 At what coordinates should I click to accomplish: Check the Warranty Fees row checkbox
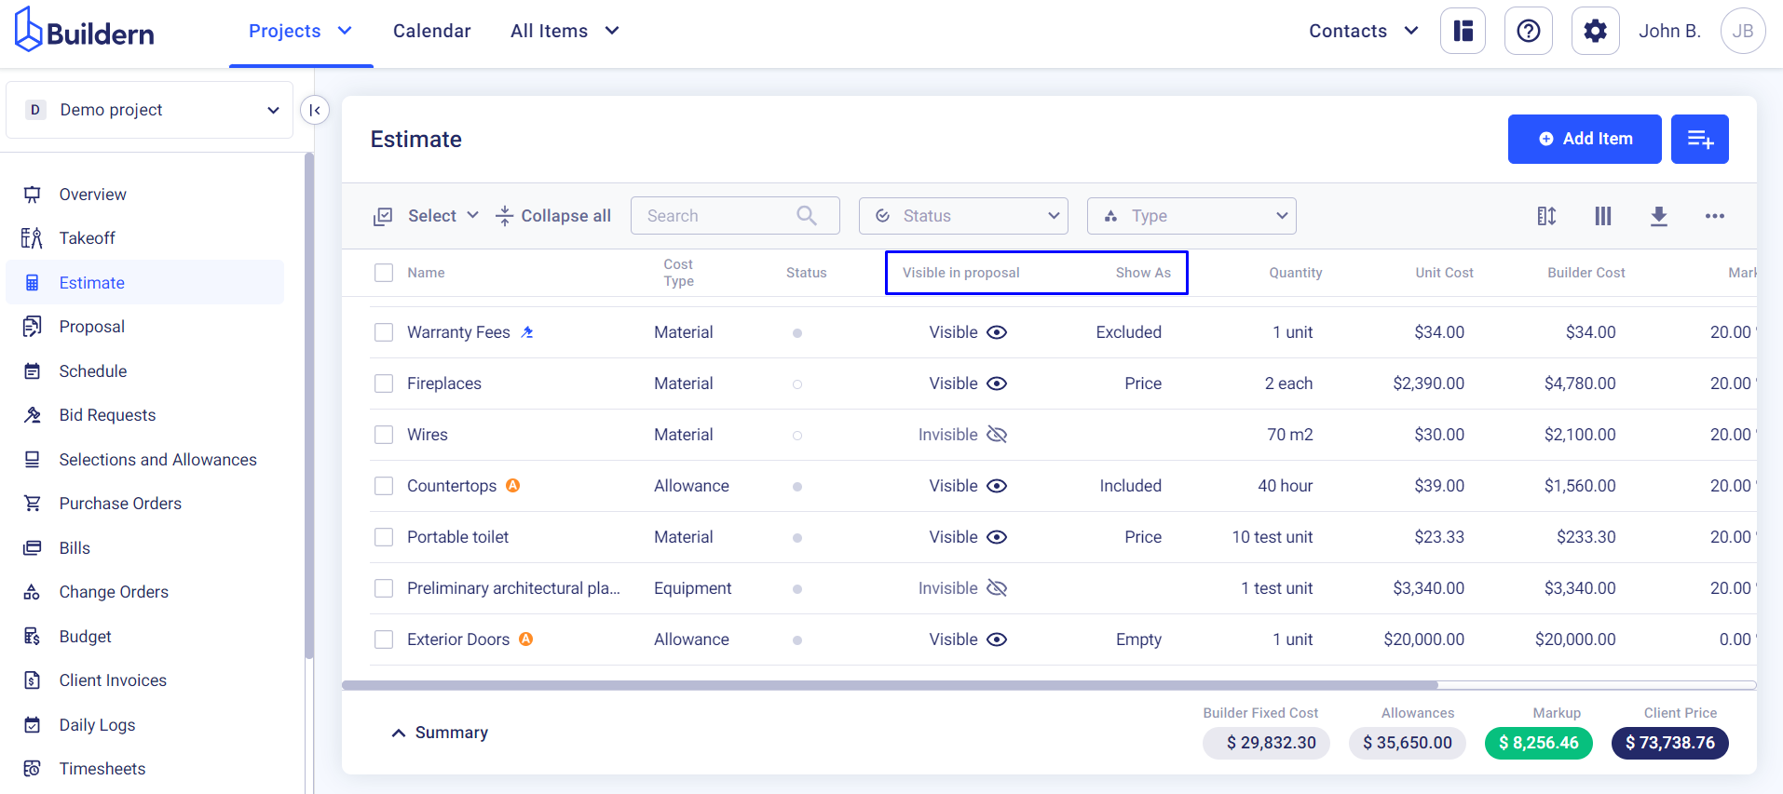tap(384, 332)
